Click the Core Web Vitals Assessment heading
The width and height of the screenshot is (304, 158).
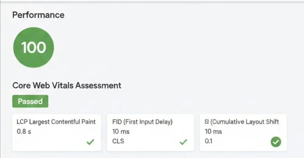(67, 85)
